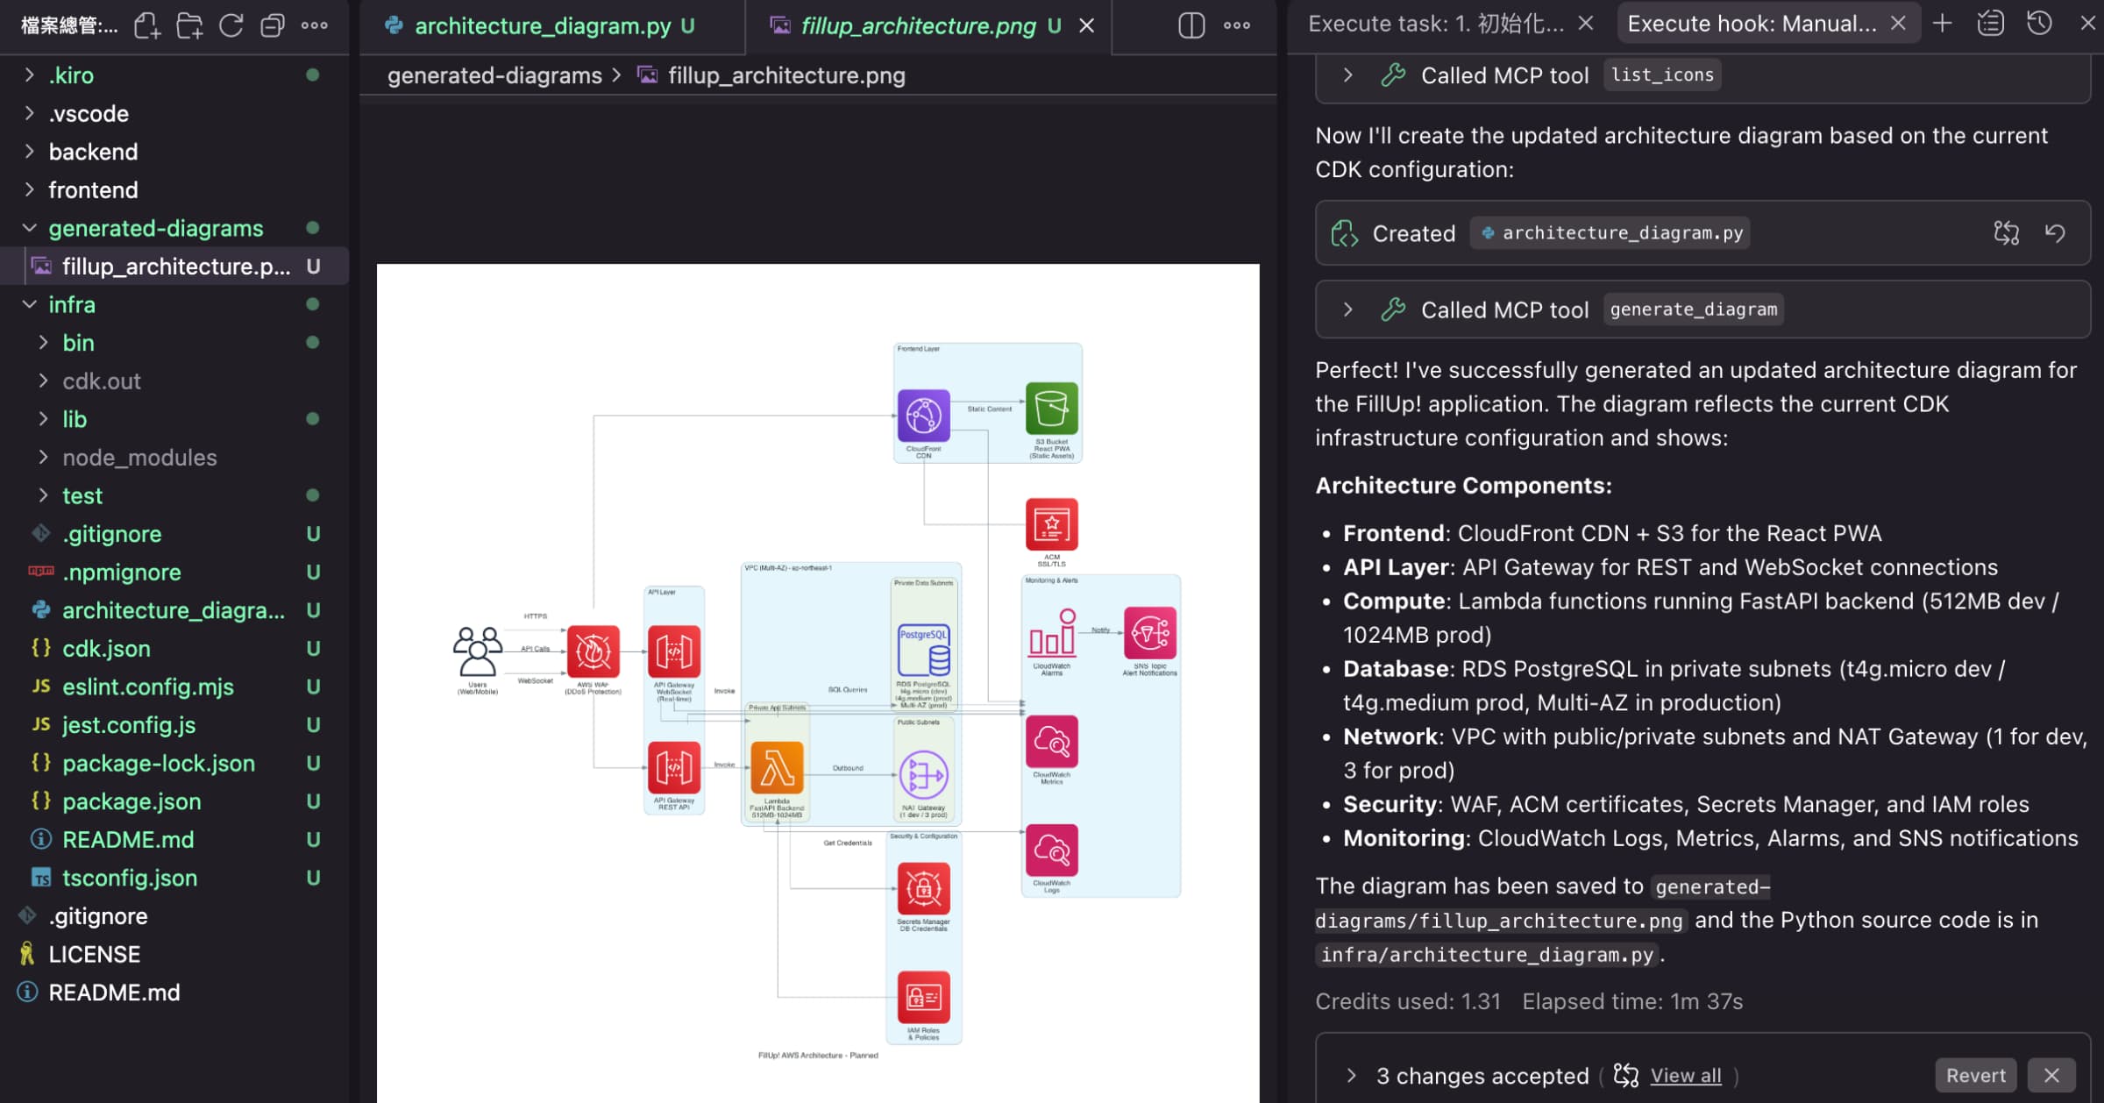View the diff for architecture_diagram.py creation
The width and height of the screenshot is (2104, 1103).
coord(2007,232)
